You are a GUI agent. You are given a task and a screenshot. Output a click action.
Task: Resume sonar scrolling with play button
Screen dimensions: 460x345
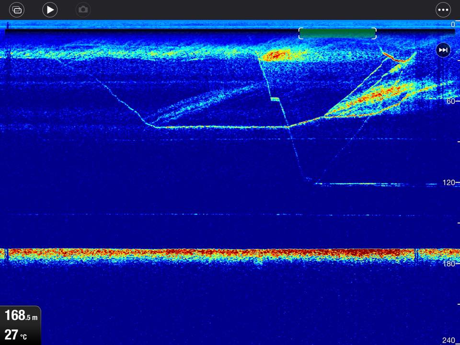(x=50, y=10)
